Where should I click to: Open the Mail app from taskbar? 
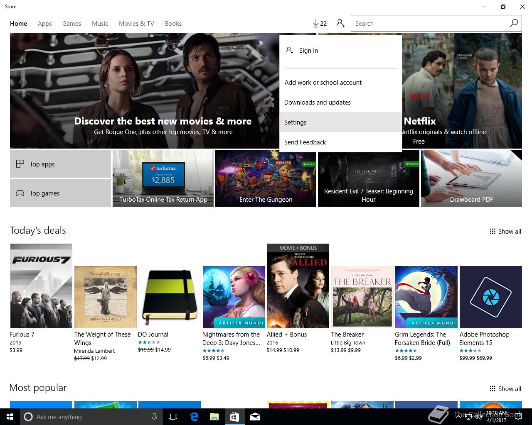255,417
